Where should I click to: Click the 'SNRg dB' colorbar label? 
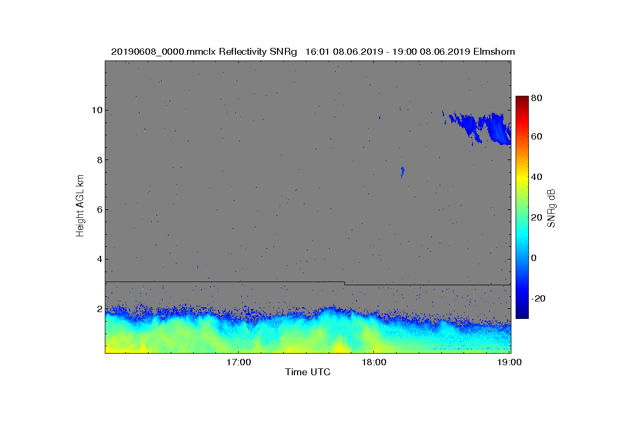pos(552,208)
